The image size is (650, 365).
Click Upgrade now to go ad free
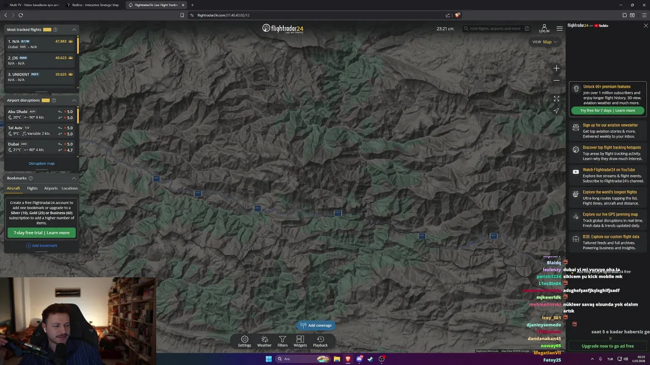[608, 346]
